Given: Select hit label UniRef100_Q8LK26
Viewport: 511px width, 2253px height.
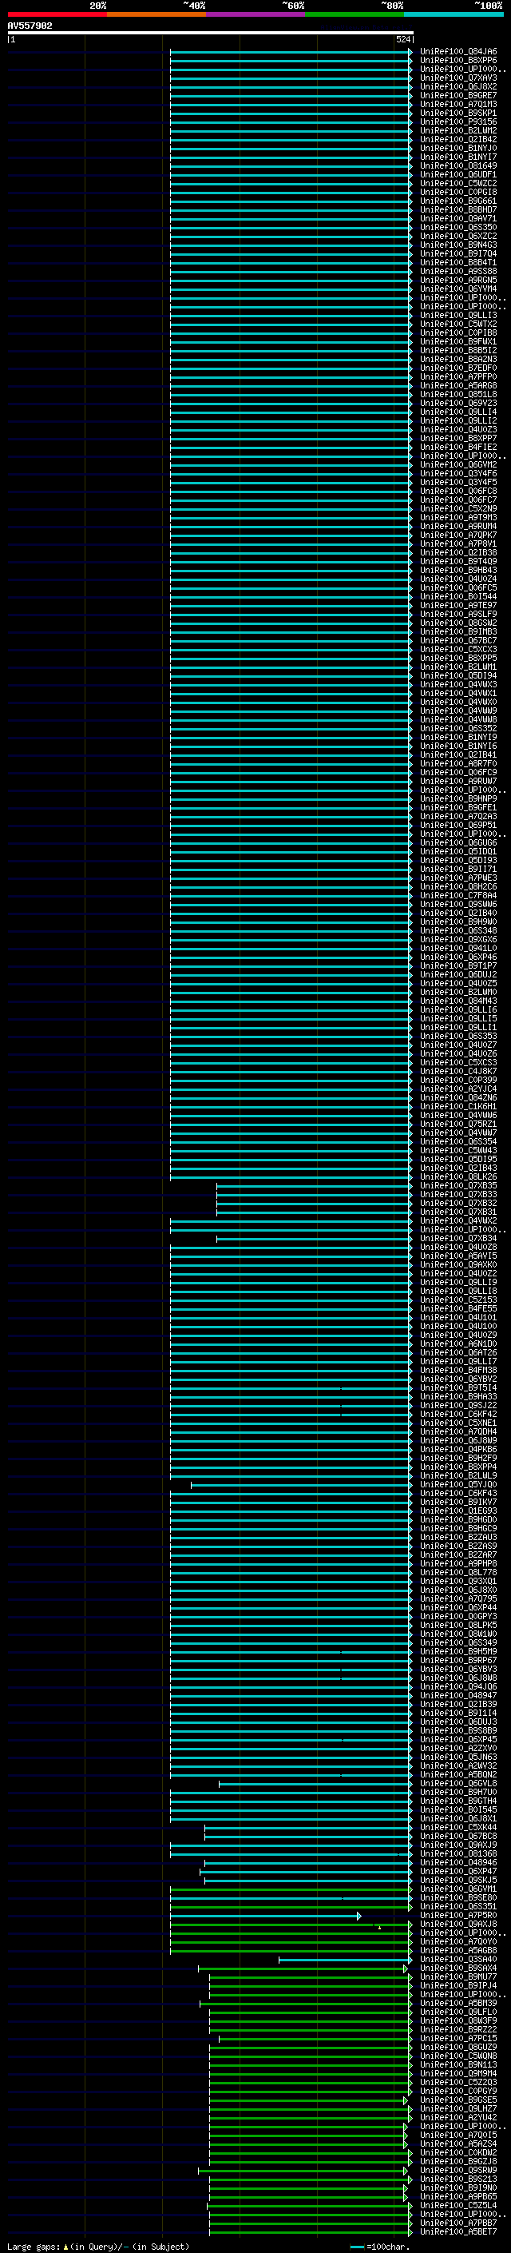Looking at the screenshot, I should click(458, 1176).
